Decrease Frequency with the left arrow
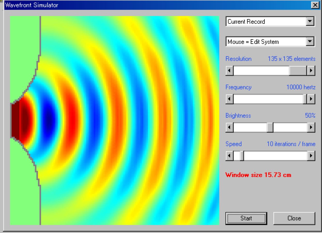The width and height of the screenshot is (322, 233). click(230, 99)
